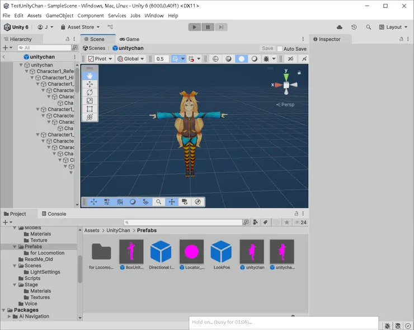Select the Move tool in scene overlay

coord(90,84)
